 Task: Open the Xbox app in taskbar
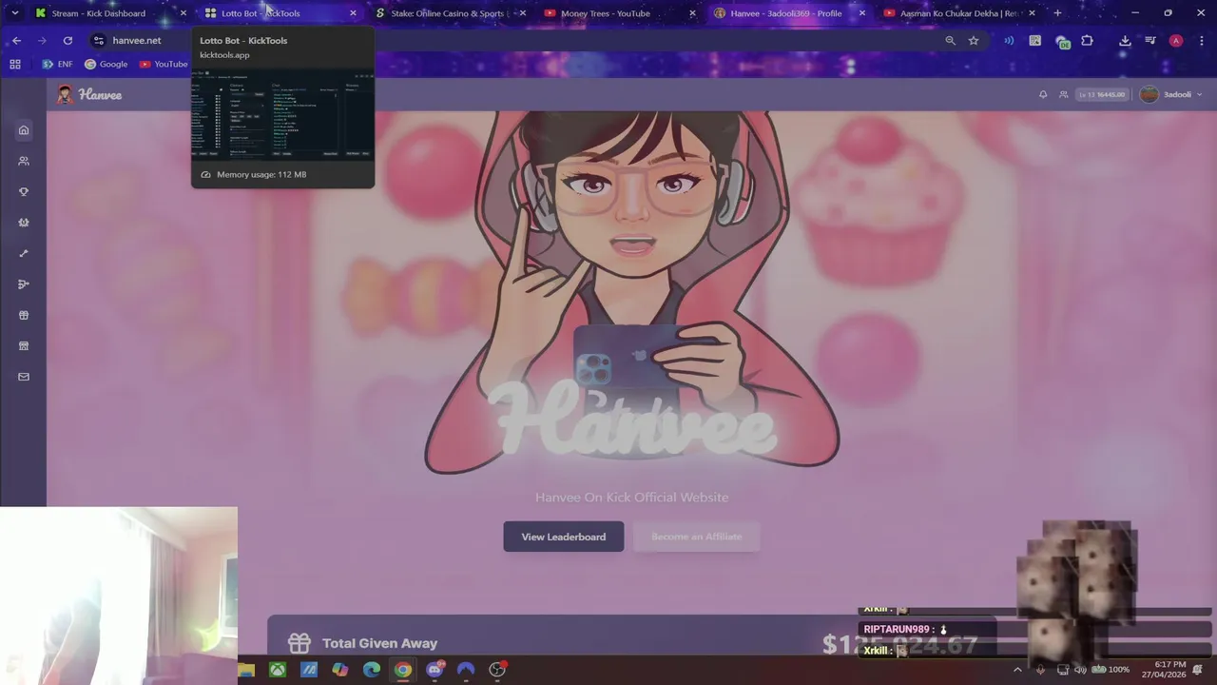(278, 670)
